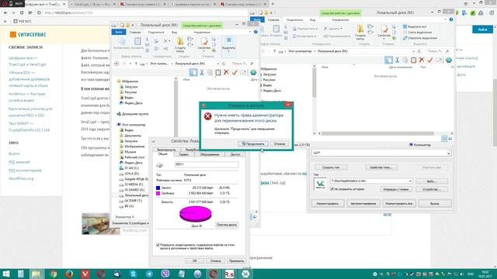Toggle the Не сохранять историю checkbox in VeraCrypt
The image size is (497, 279).
click(x=332, y=189)
